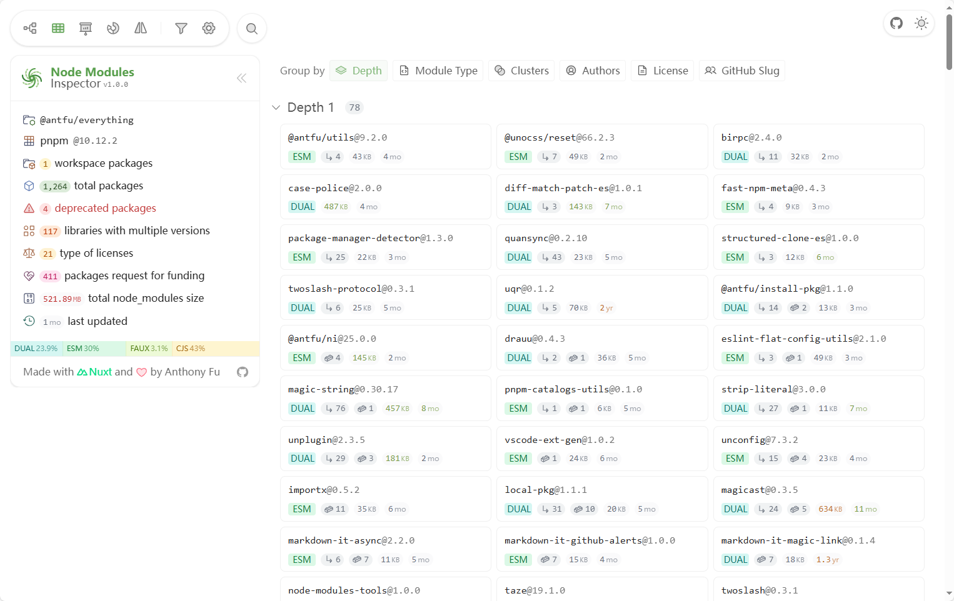954x601 pixels.
Task: Click the funding heart icon
Action: (29, 276)
